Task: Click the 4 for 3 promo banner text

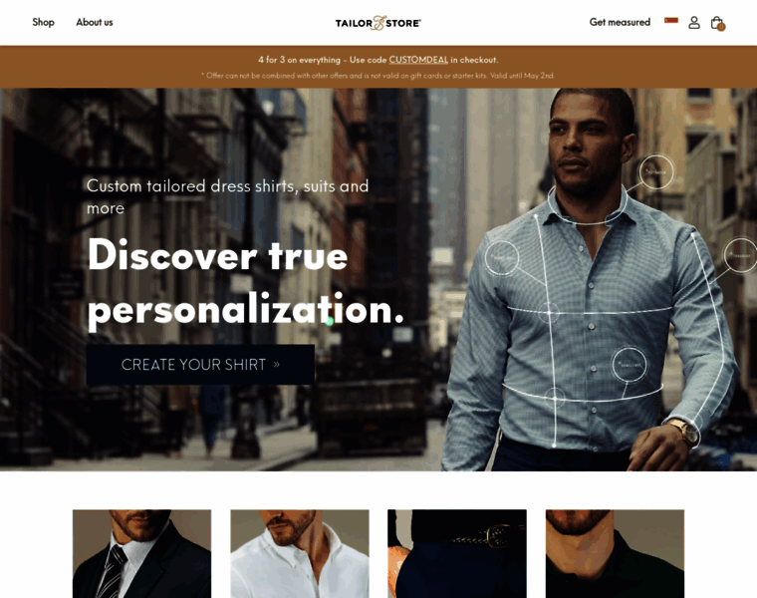Action: 378,60
